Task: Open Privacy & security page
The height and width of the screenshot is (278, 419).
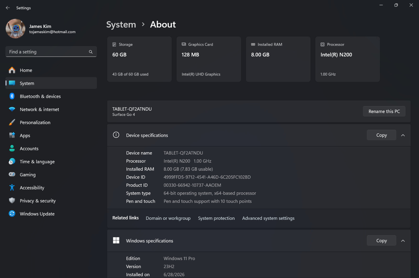Action: tap(51, 201)
